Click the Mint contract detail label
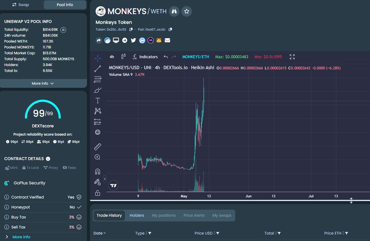 [11, 168]
